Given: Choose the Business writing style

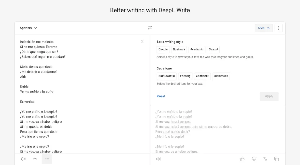Looking at the screenshot, I should coord(179,49).
